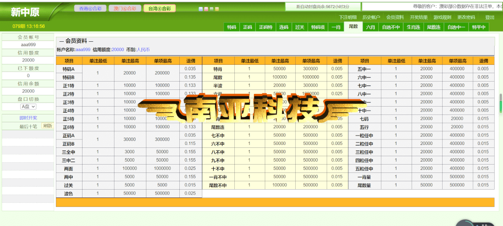Open 游戏规则 game rules
This screenshot has height=226, width=503.
coord(443,17)
